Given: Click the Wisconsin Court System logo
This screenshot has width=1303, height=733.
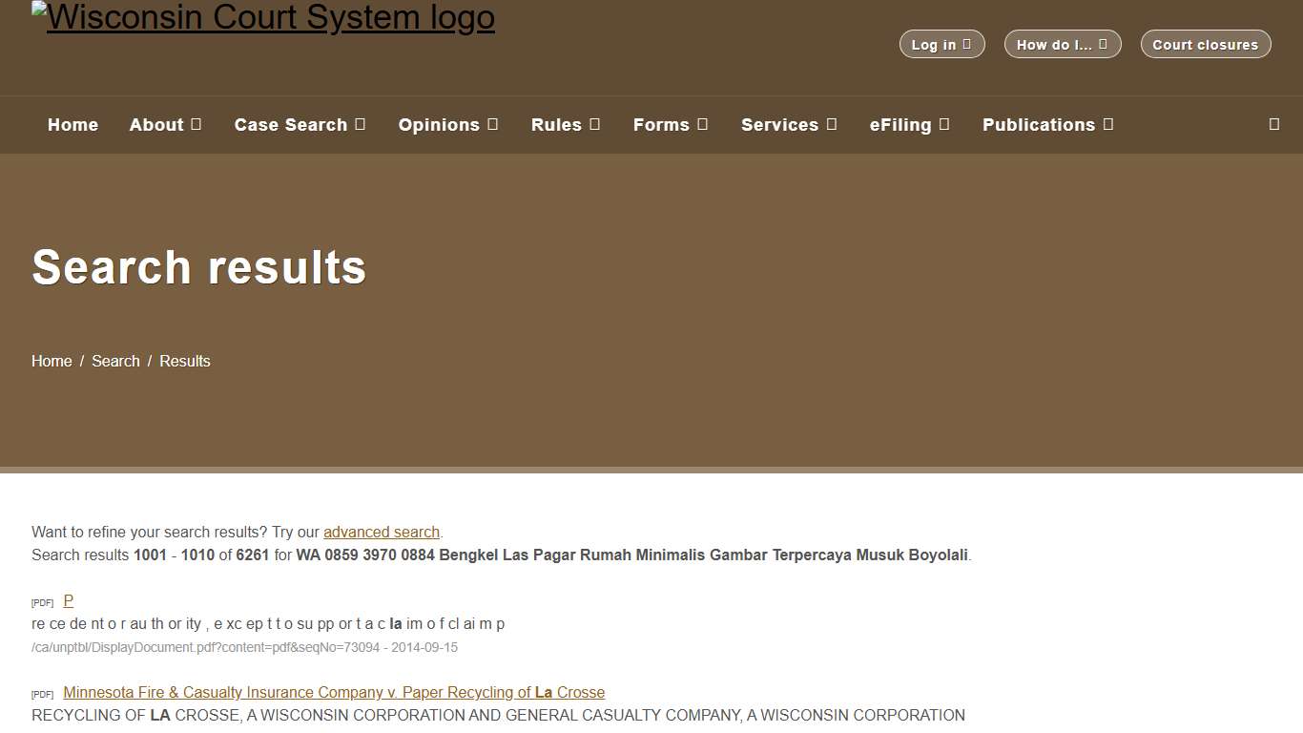Looking at the screenshot, I should pyautogui.click(x=263, y=17).
